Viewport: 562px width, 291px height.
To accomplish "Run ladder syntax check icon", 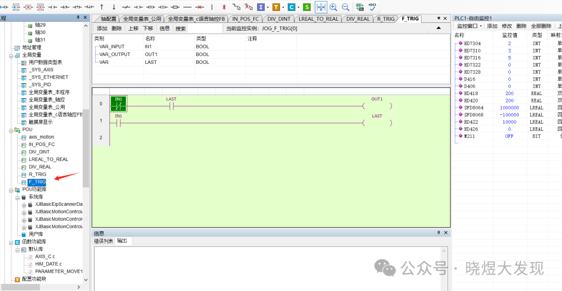I will [x=372, y=7].
